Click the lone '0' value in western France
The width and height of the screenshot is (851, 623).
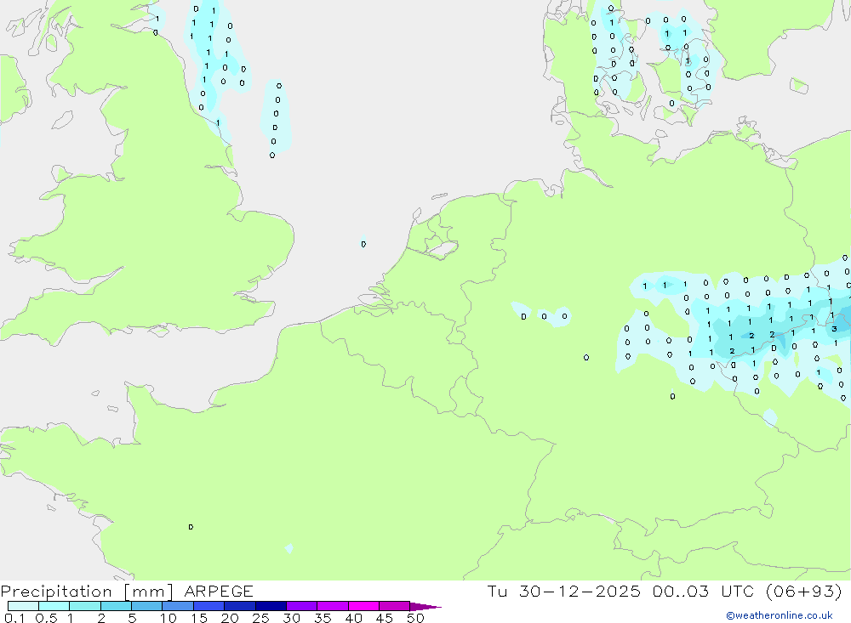click(191, 526)
